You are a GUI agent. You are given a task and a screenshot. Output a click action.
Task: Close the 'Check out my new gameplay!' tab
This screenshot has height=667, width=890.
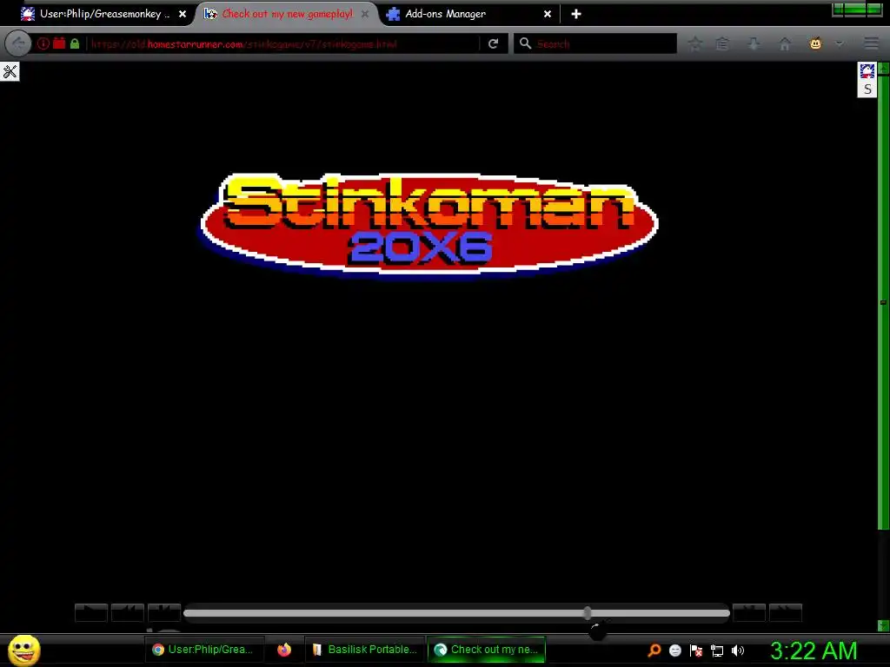366,14
